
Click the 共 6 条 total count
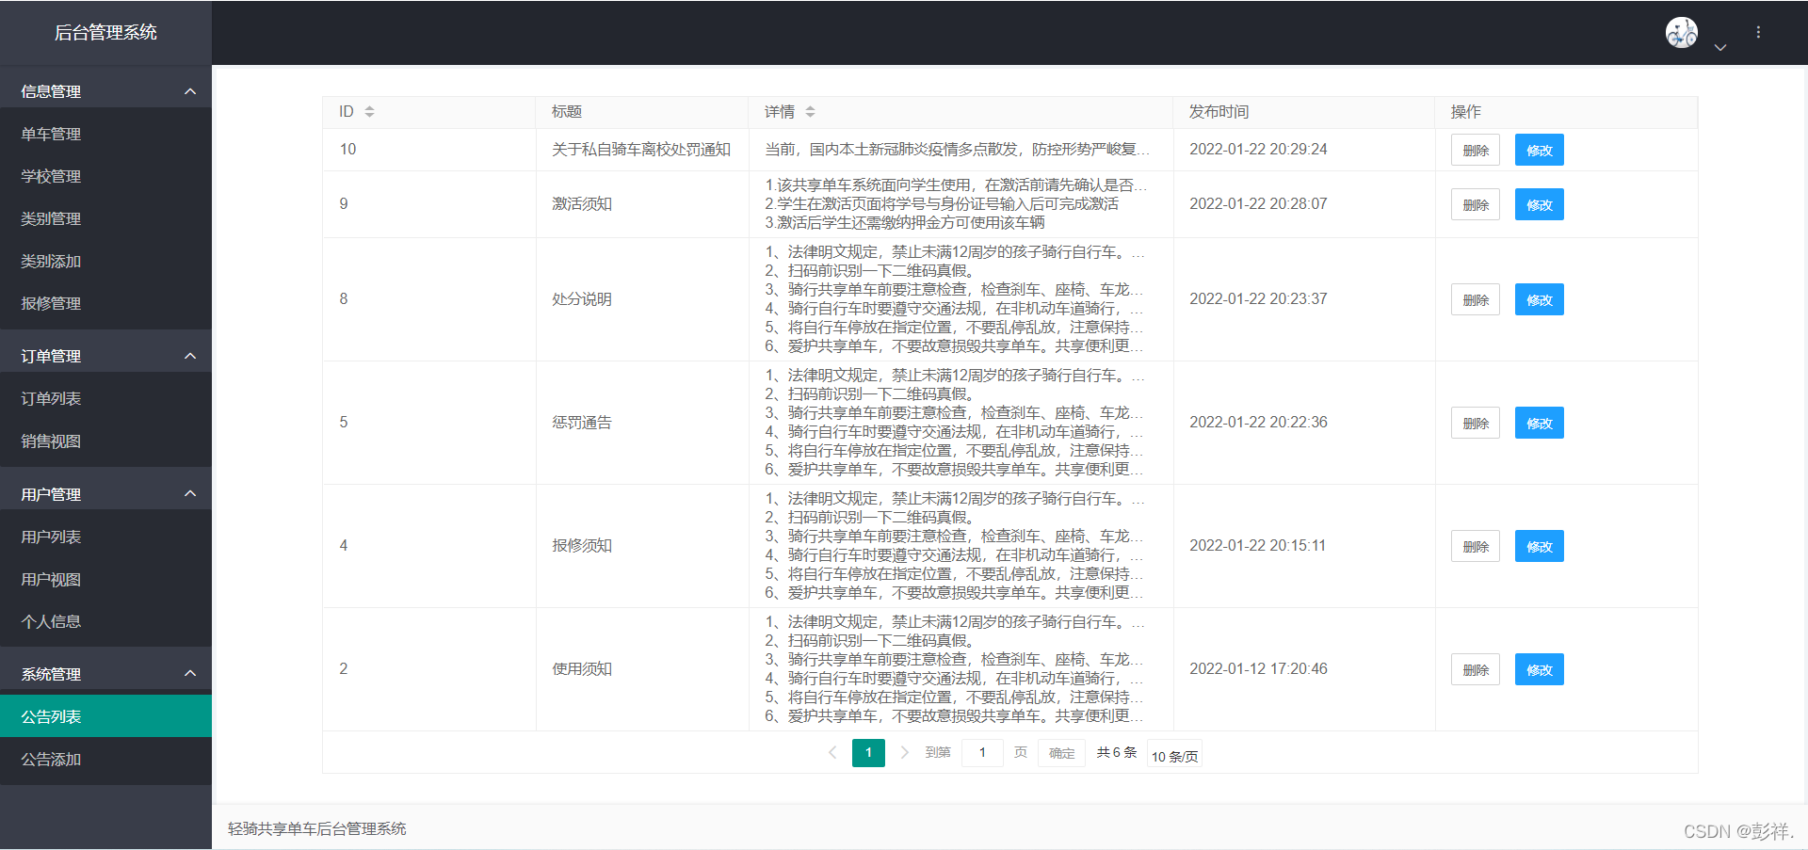pos(1117,752)
